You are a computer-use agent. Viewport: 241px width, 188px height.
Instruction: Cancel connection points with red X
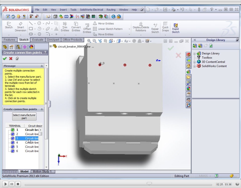[11, 58]
